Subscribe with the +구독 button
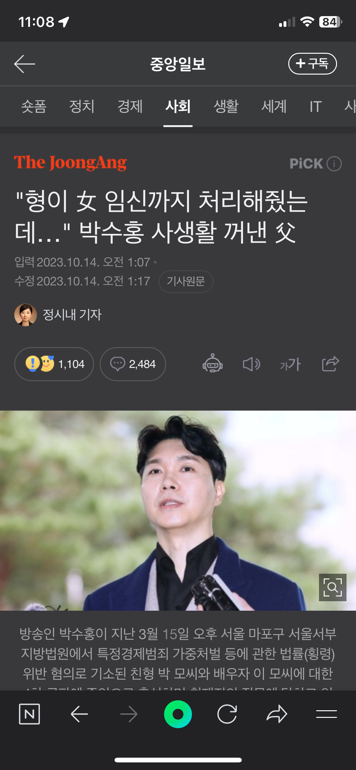 coord(312,64)
